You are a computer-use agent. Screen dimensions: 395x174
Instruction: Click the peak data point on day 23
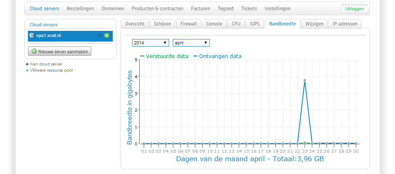coord(304,80)
